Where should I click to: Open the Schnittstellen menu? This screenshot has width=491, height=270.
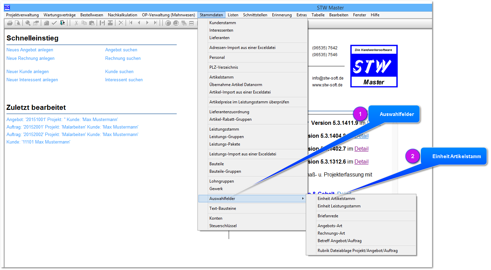[255, 15]
